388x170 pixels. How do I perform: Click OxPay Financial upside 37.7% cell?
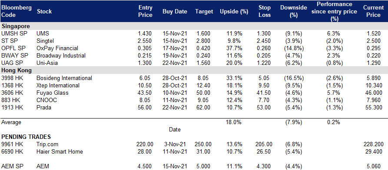tap(234, 48)
